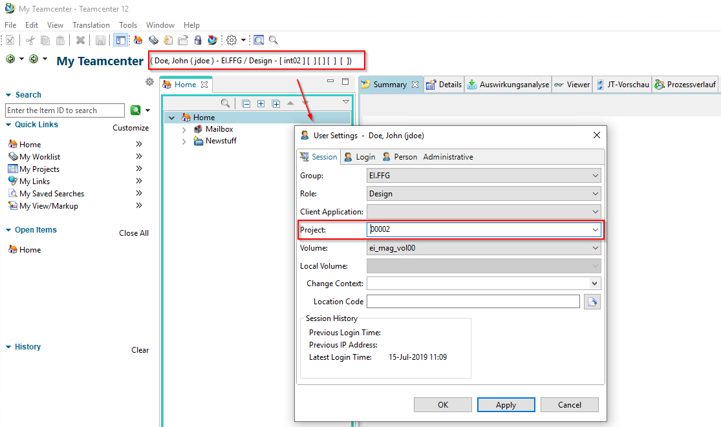Screen dimensions: 721x427
Task: Click the Item ID search field
Action: (x=65, y=110)
